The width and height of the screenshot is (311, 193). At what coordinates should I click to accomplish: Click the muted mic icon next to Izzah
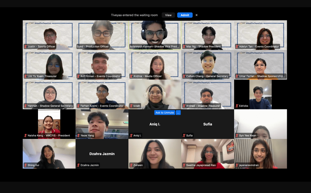tap(131, 106)
